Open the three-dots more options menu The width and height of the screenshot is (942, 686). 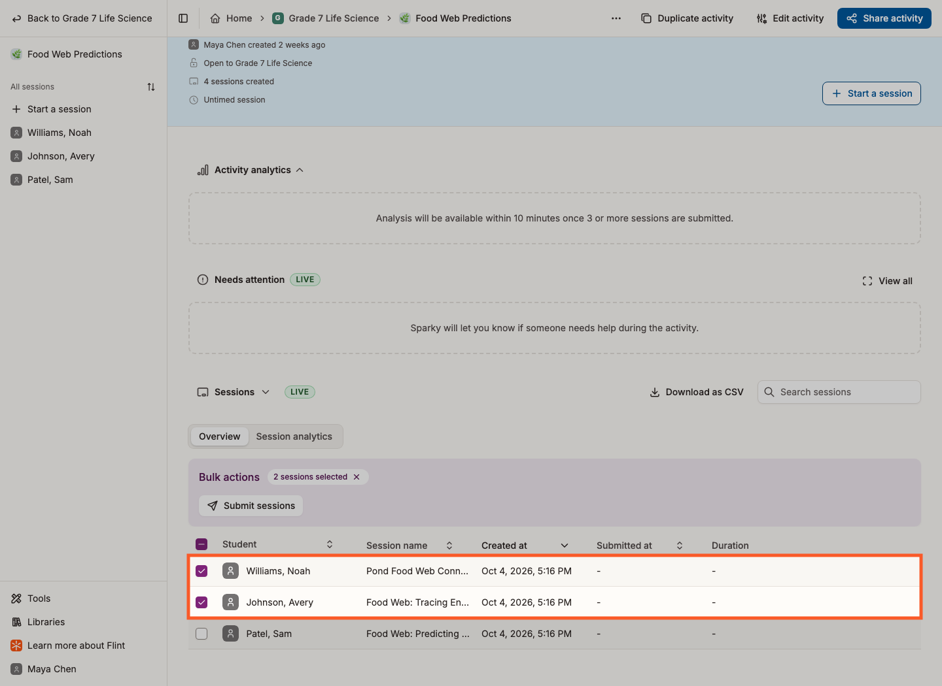(616, 18)
